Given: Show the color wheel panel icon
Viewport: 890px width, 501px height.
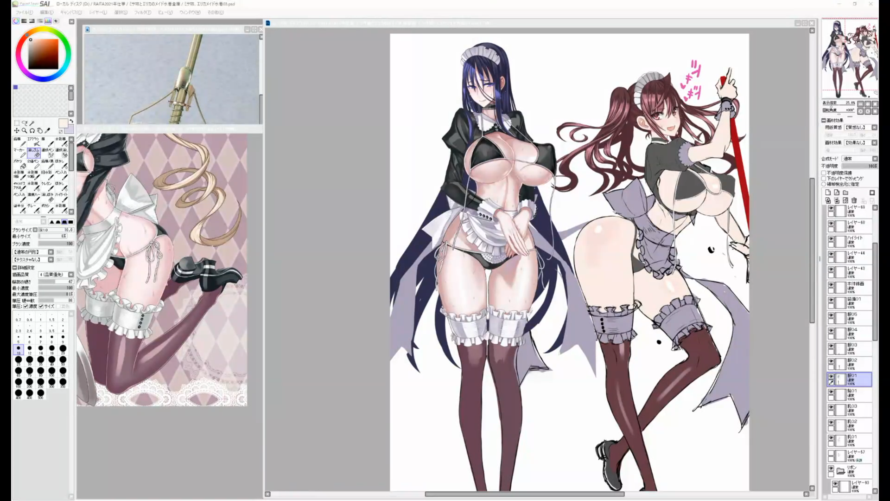Looking at the screenshot, I should click(16, 21).
